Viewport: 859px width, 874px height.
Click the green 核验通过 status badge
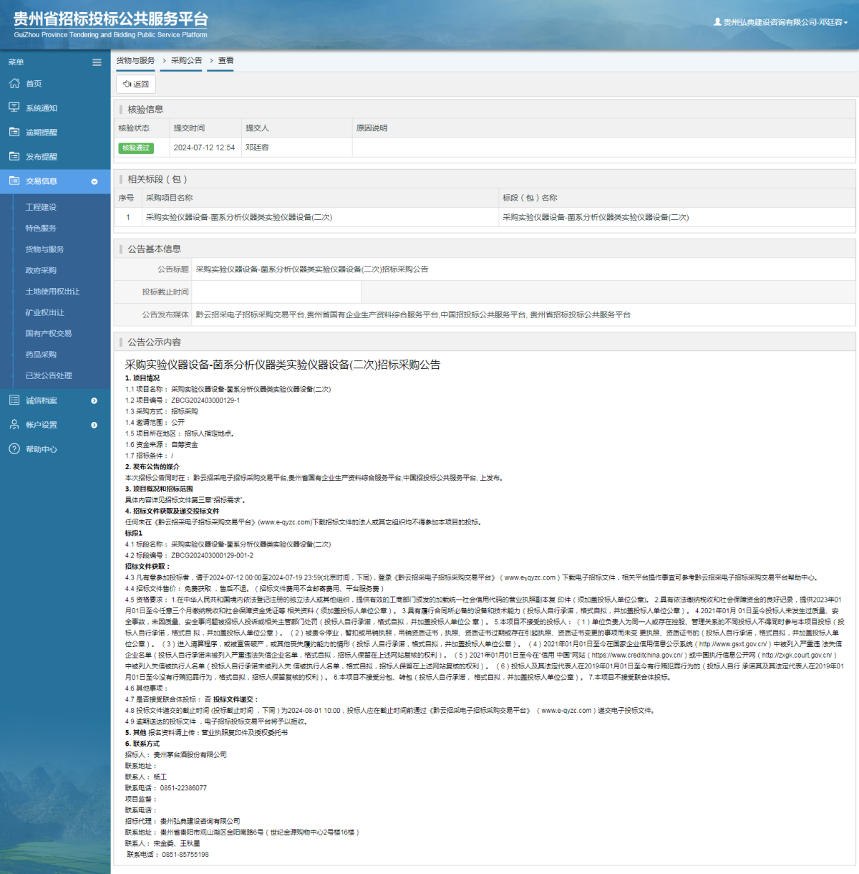point(136,148)
